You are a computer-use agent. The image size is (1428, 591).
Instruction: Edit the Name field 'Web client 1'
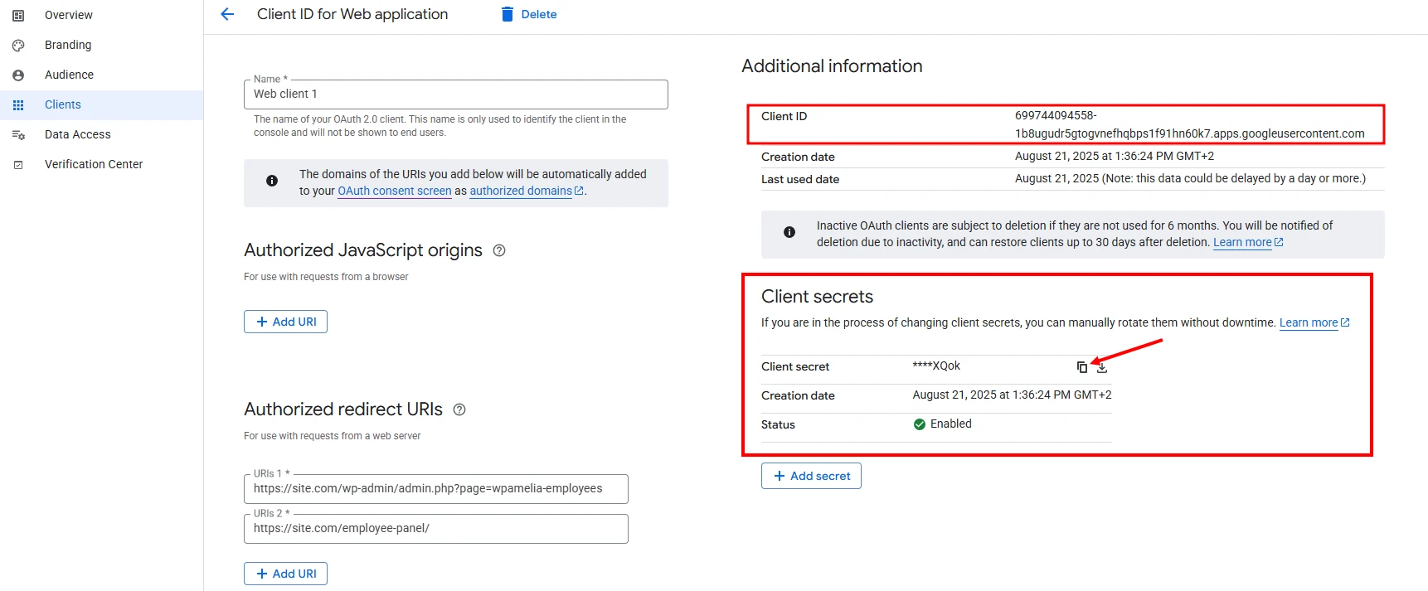tap(456, 94)
